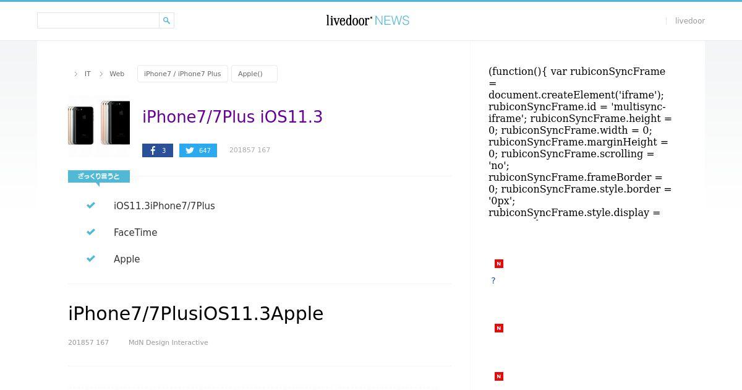742x390 pixels.
Task: Open the livedoor NEWS logo link
Action: pyautogui.click(x=368, y=20)
